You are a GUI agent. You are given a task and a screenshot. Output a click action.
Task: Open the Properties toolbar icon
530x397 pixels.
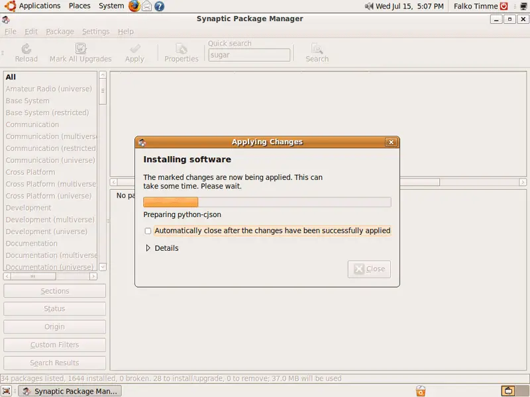[181, 49]
